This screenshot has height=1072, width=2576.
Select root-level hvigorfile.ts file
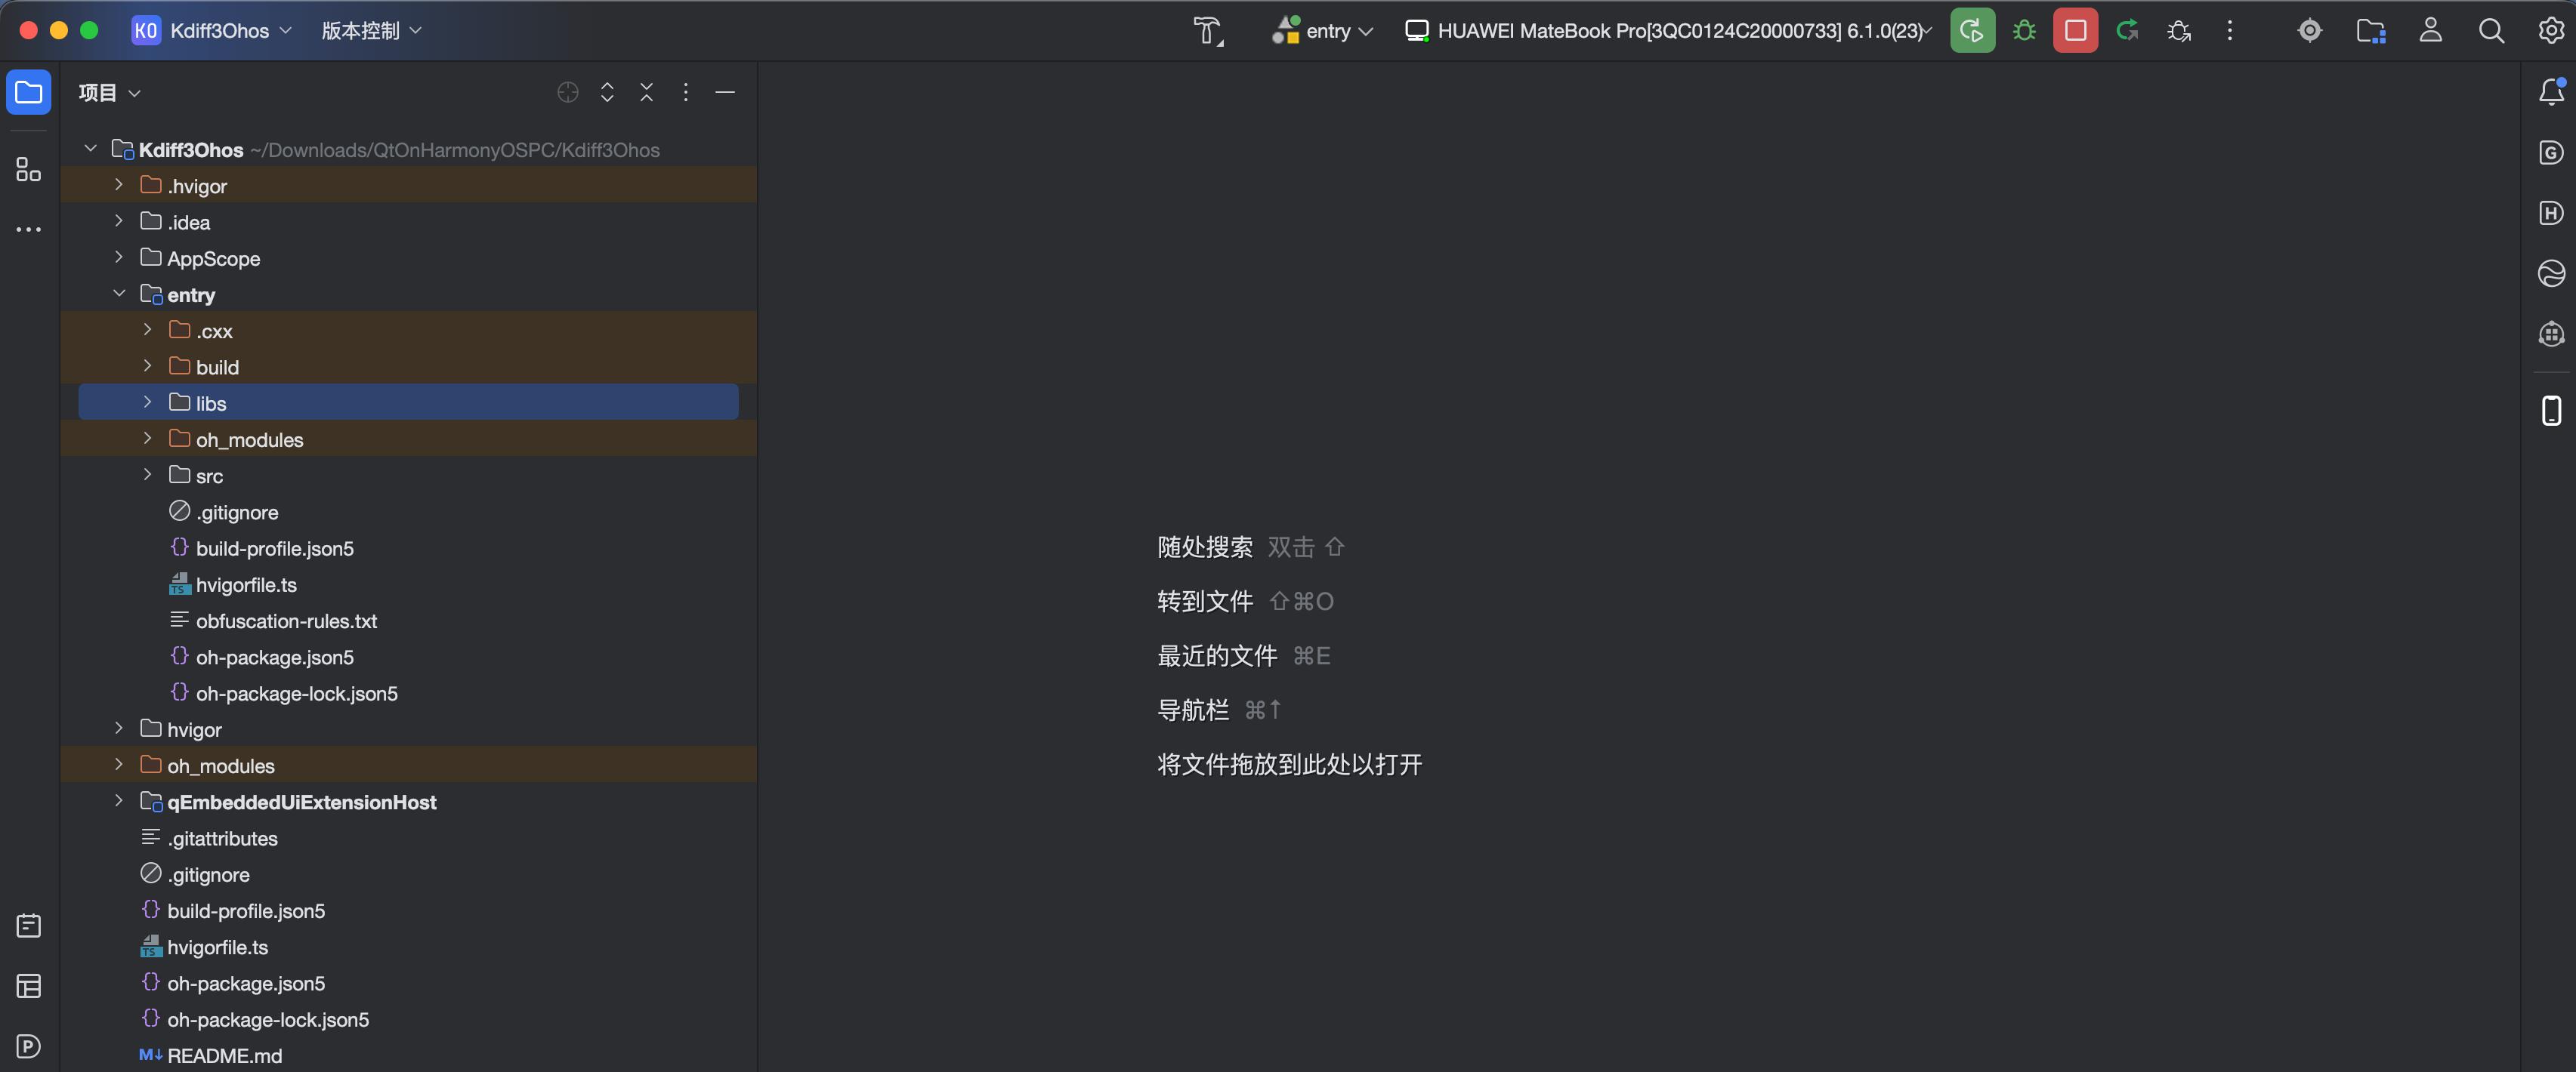pos(408,946)
